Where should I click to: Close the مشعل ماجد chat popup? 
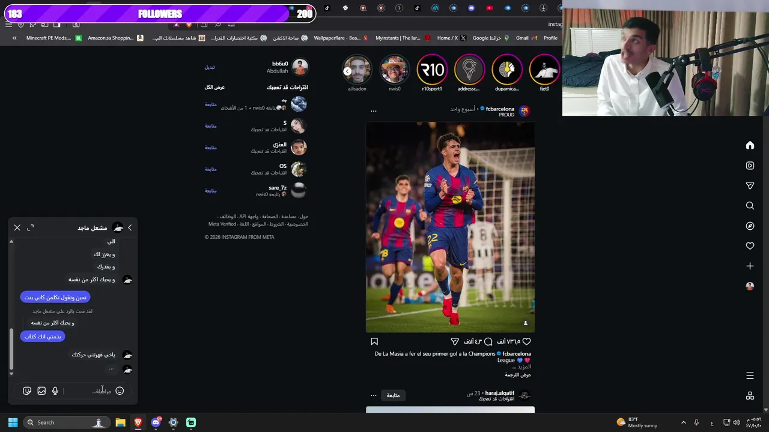click(x=17, y=228)
